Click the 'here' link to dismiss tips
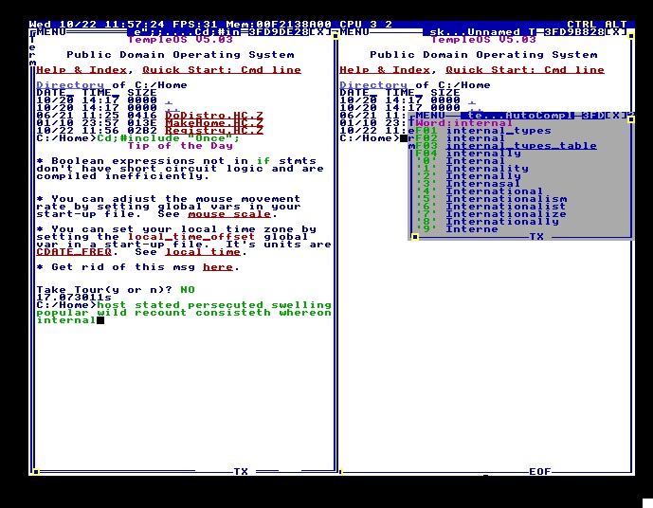The image size is (653, 508). [218, 267]
